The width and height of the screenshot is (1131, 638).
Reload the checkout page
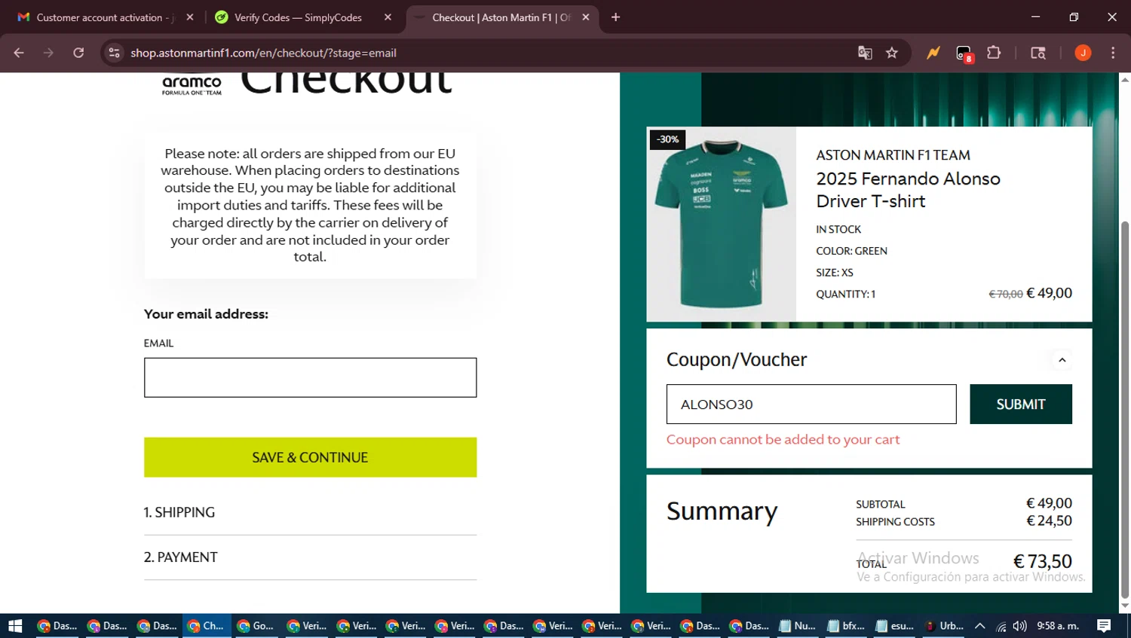78,53
